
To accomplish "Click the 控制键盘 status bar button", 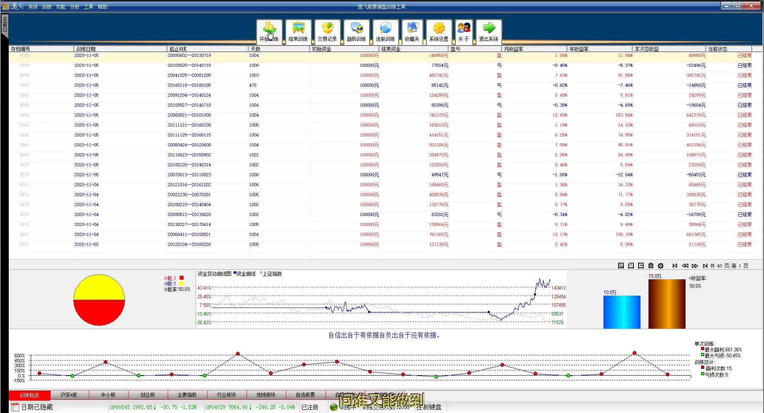I will 429,407.
